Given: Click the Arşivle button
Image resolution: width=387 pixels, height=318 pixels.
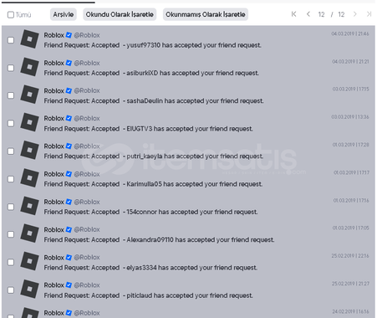Looking at the screenshot, I should (64, 14).
